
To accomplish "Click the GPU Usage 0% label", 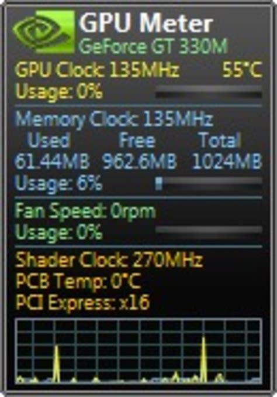I will 59,91.
